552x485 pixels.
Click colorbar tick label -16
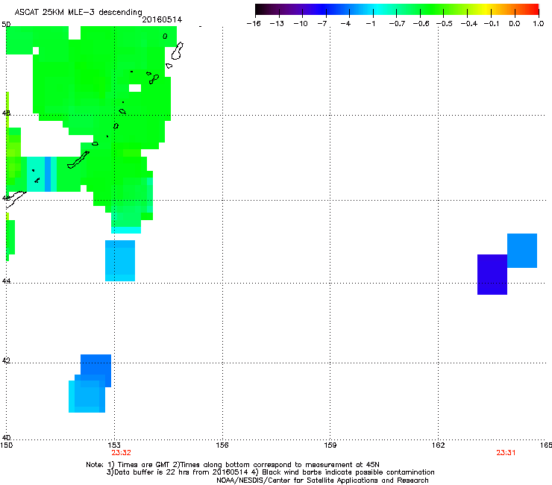(x=254, y=24)
